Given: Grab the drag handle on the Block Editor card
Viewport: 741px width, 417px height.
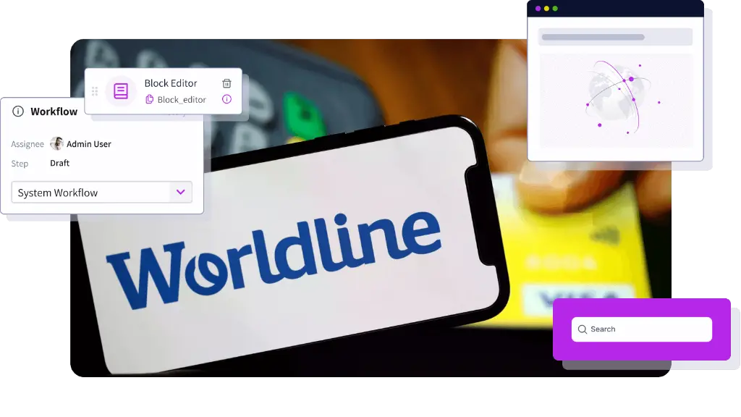Looking at the screenshot, I should (96, 90).
